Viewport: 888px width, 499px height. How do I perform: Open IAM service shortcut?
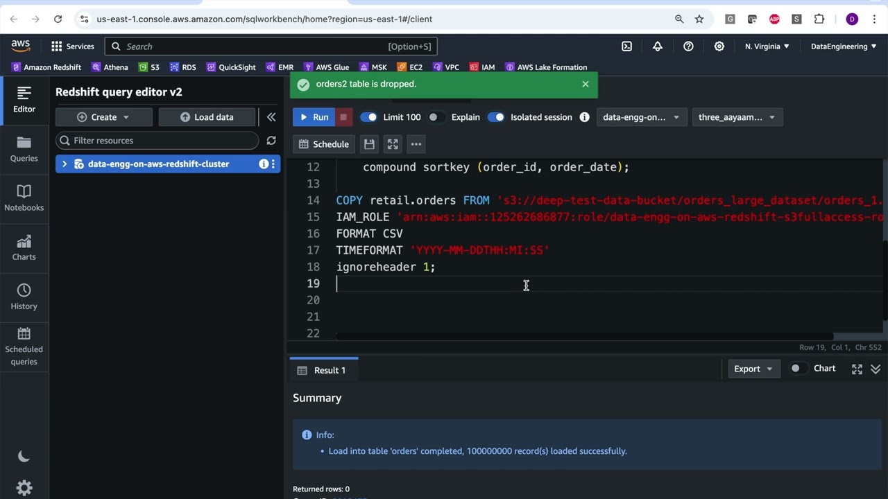482,67
